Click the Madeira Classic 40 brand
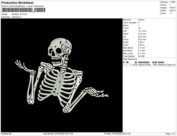177x136 pixels. click(167, 65)
